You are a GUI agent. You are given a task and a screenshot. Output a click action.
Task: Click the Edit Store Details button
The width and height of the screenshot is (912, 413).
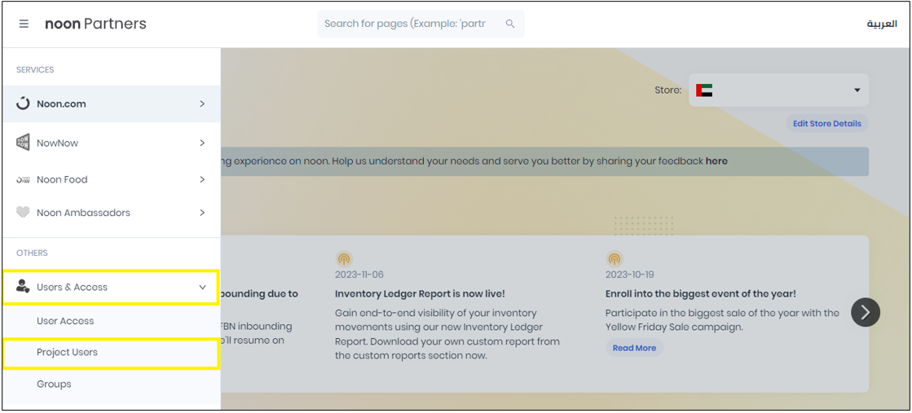click(x=826, y=124)
